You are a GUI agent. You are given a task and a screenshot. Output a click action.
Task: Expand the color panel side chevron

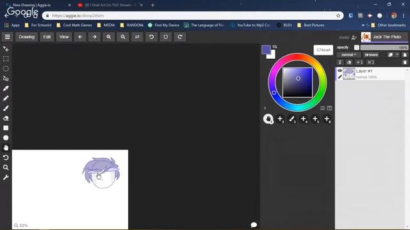tap(265, 108)
